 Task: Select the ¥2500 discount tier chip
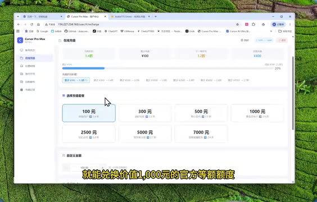(184, 80)
